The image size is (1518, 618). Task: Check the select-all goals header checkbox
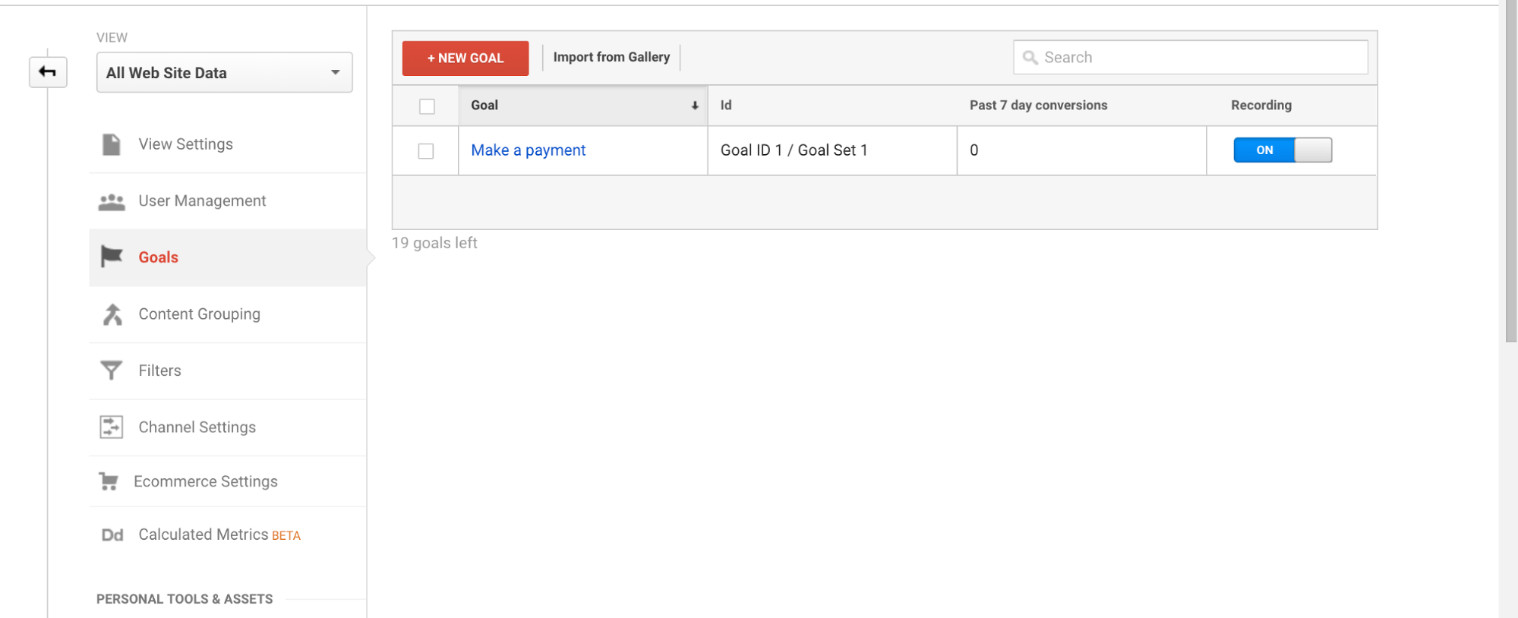[427, 106]
